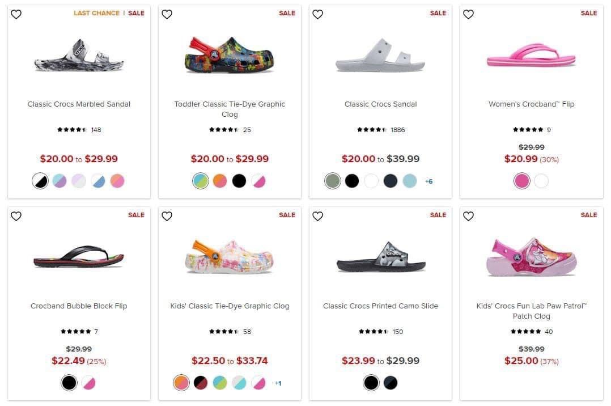Favorite Kids' Paw Patrol Patch Clog heart
The height and width of the screenshot is (406, 611).
pyautogui.click(x=469, y=216)
